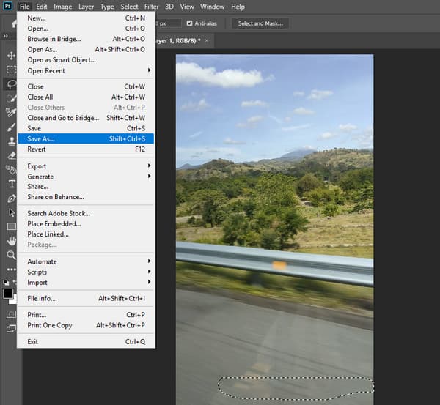
Task: Select the Rectangle shape tool
Action: [12, 226]
